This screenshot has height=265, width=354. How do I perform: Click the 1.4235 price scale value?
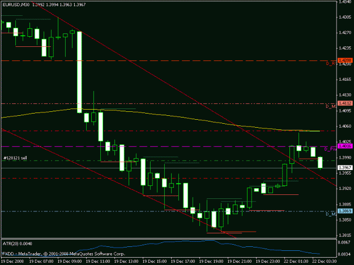tap(345, 48)
